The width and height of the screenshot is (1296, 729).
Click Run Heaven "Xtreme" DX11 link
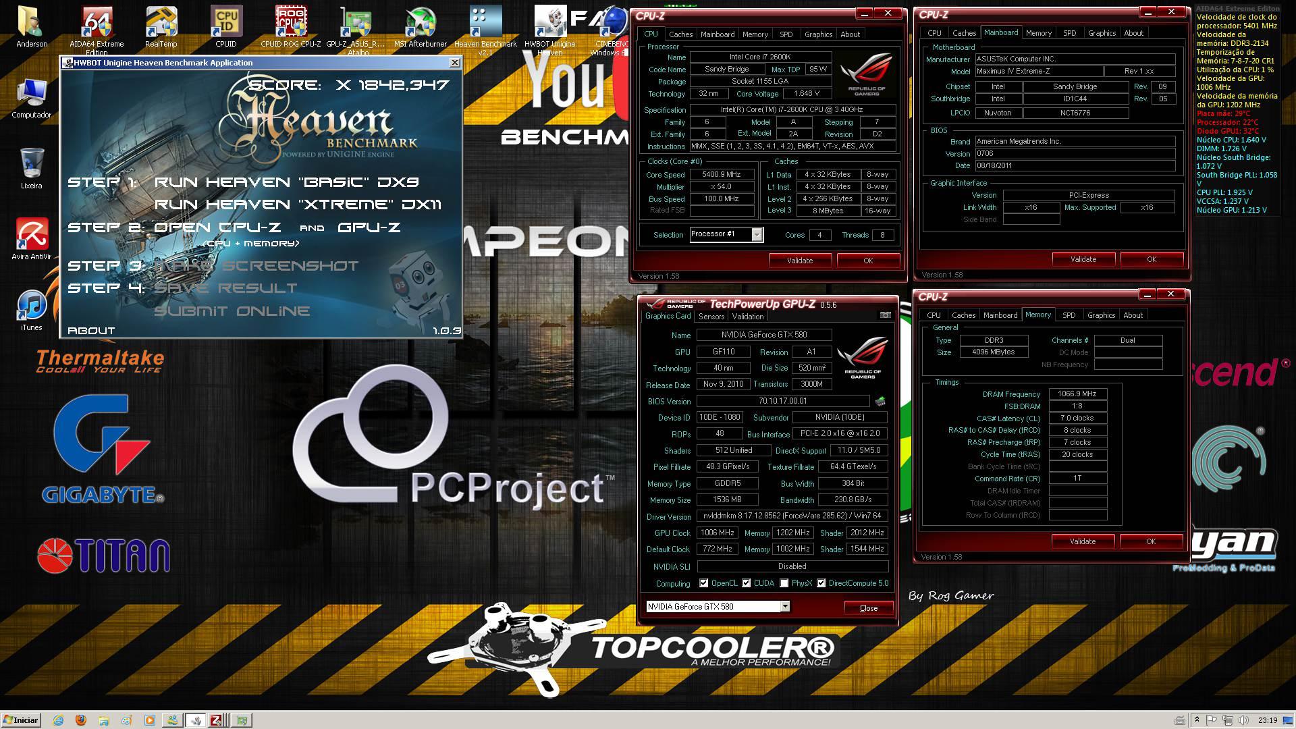point(298,205)
